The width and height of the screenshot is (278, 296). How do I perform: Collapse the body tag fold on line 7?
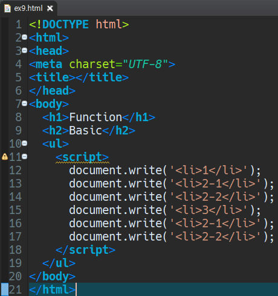click(x=24, y=104)
